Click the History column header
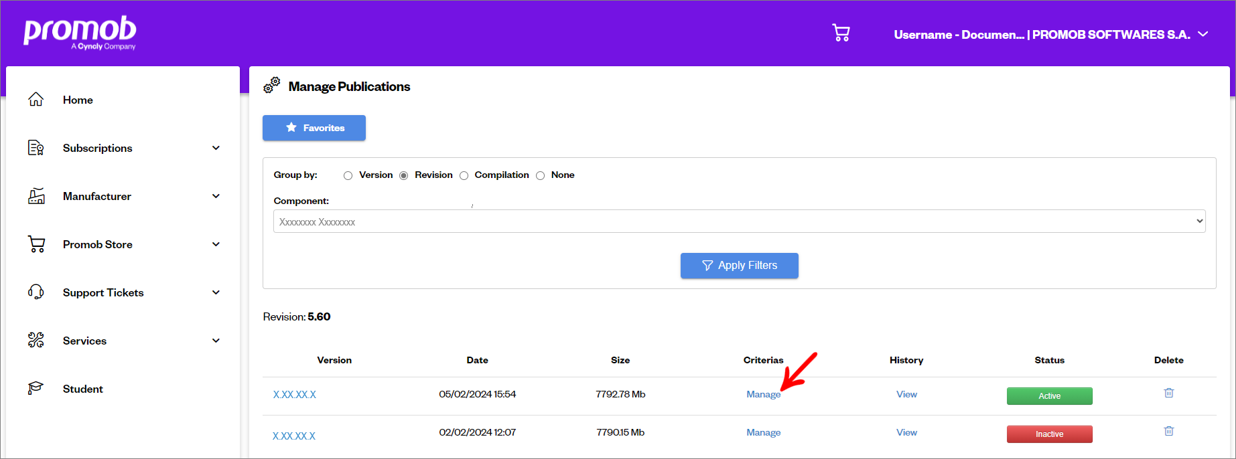Screen dimensions: 1236x459 [x=906, y=360]
